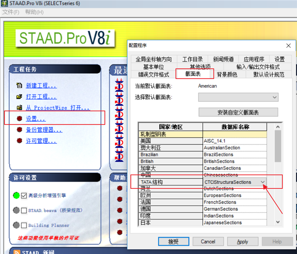
Task: Click the RSS feed icon in STAAD 新闻
Action: point(17,252)
